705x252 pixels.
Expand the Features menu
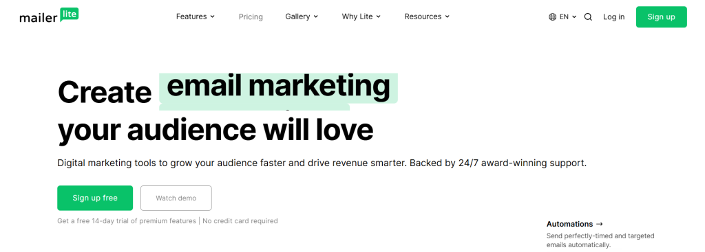(195, 16)
